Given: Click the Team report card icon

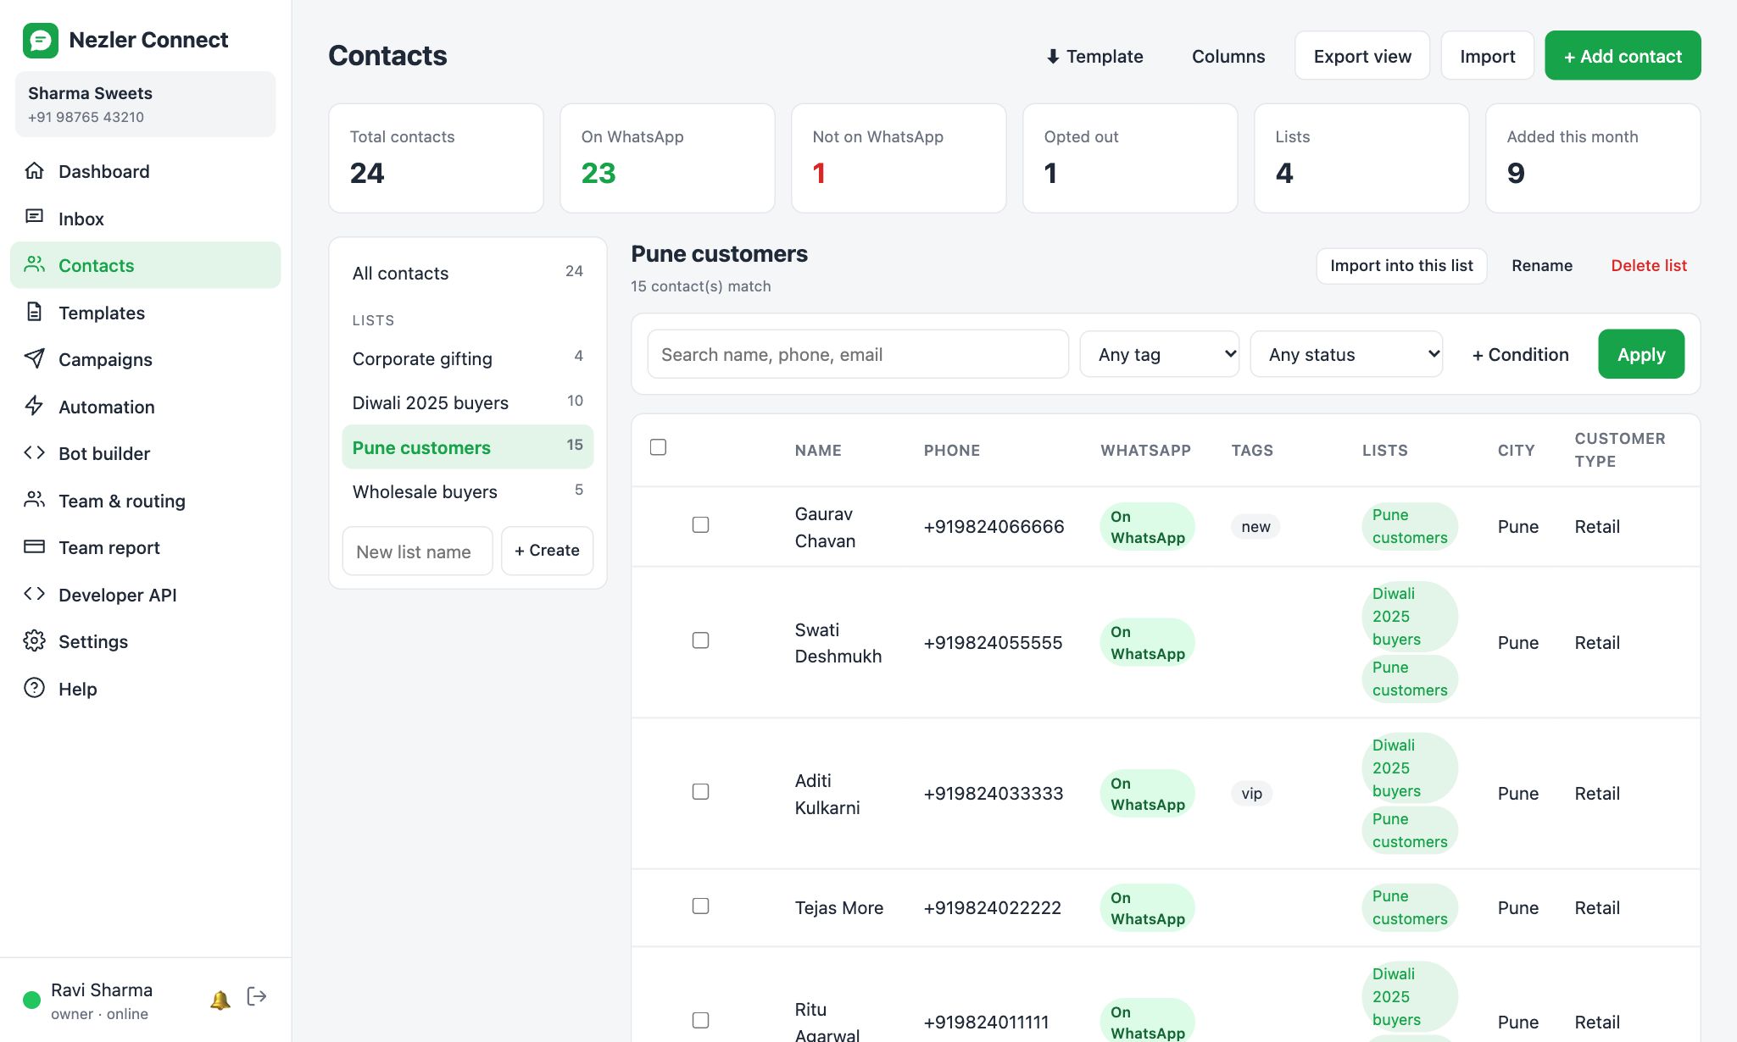Looking at the screenshot, I should 34,547.
